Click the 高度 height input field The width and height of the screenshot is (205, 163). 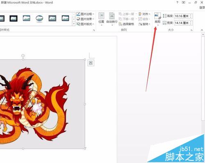click(182, 16)
